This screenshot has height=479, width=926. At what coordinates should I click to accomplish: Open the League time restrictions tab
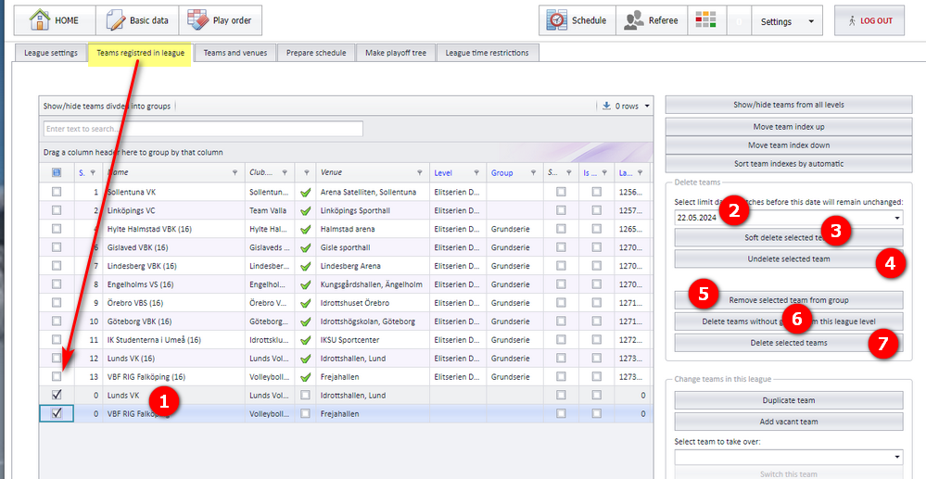click(x=488, y=53)
